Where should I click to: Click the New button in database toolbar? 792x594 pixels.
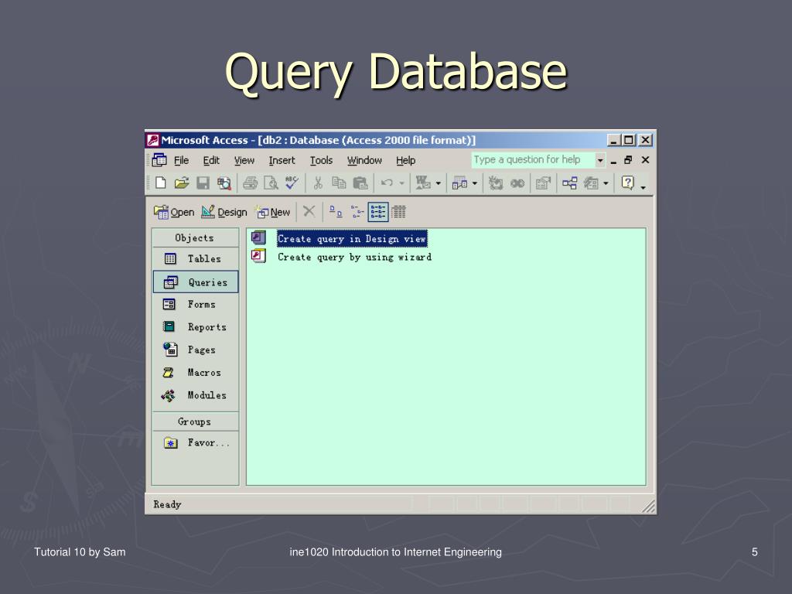pyautogui.click(x=273, y=212)
